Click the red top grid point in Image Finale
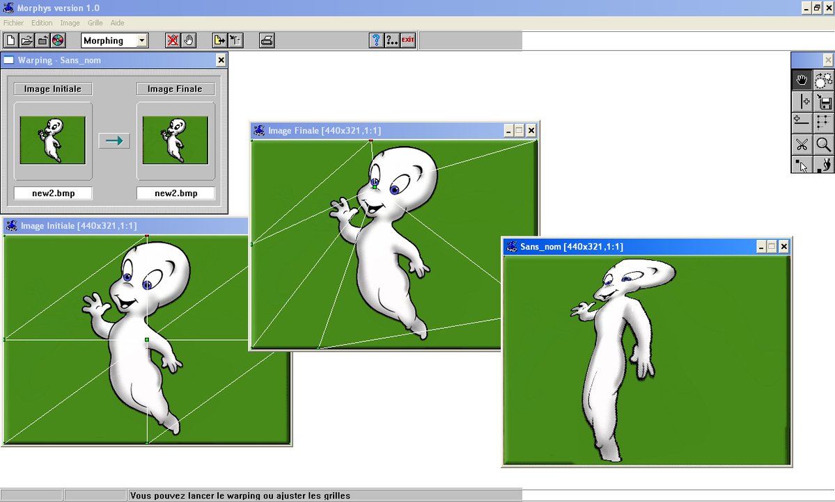 pyautogui.click(x=370, y=140)
